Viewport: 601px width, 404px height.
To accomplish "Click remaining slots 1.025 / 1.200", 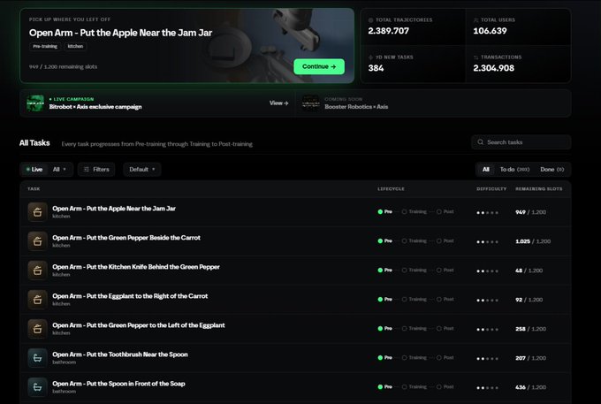I will (533, 241).
